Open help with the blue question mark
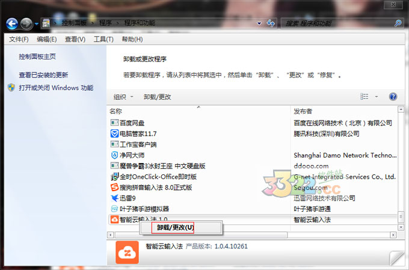Screen dimensions: 409x270 tap(393, 97)
